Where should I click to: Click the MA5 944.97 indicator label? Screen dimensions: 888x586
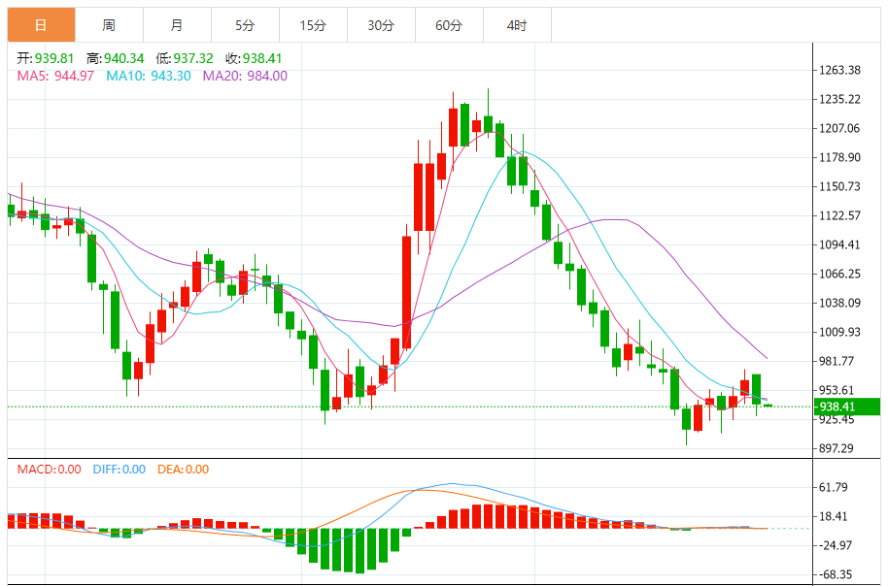click(55, 76)
